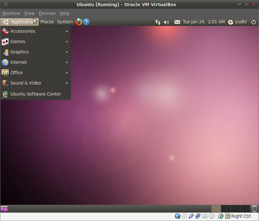Click the Right Ctrl host key label
This screenshot has height=221, width=259.
[x=241, y=216]
